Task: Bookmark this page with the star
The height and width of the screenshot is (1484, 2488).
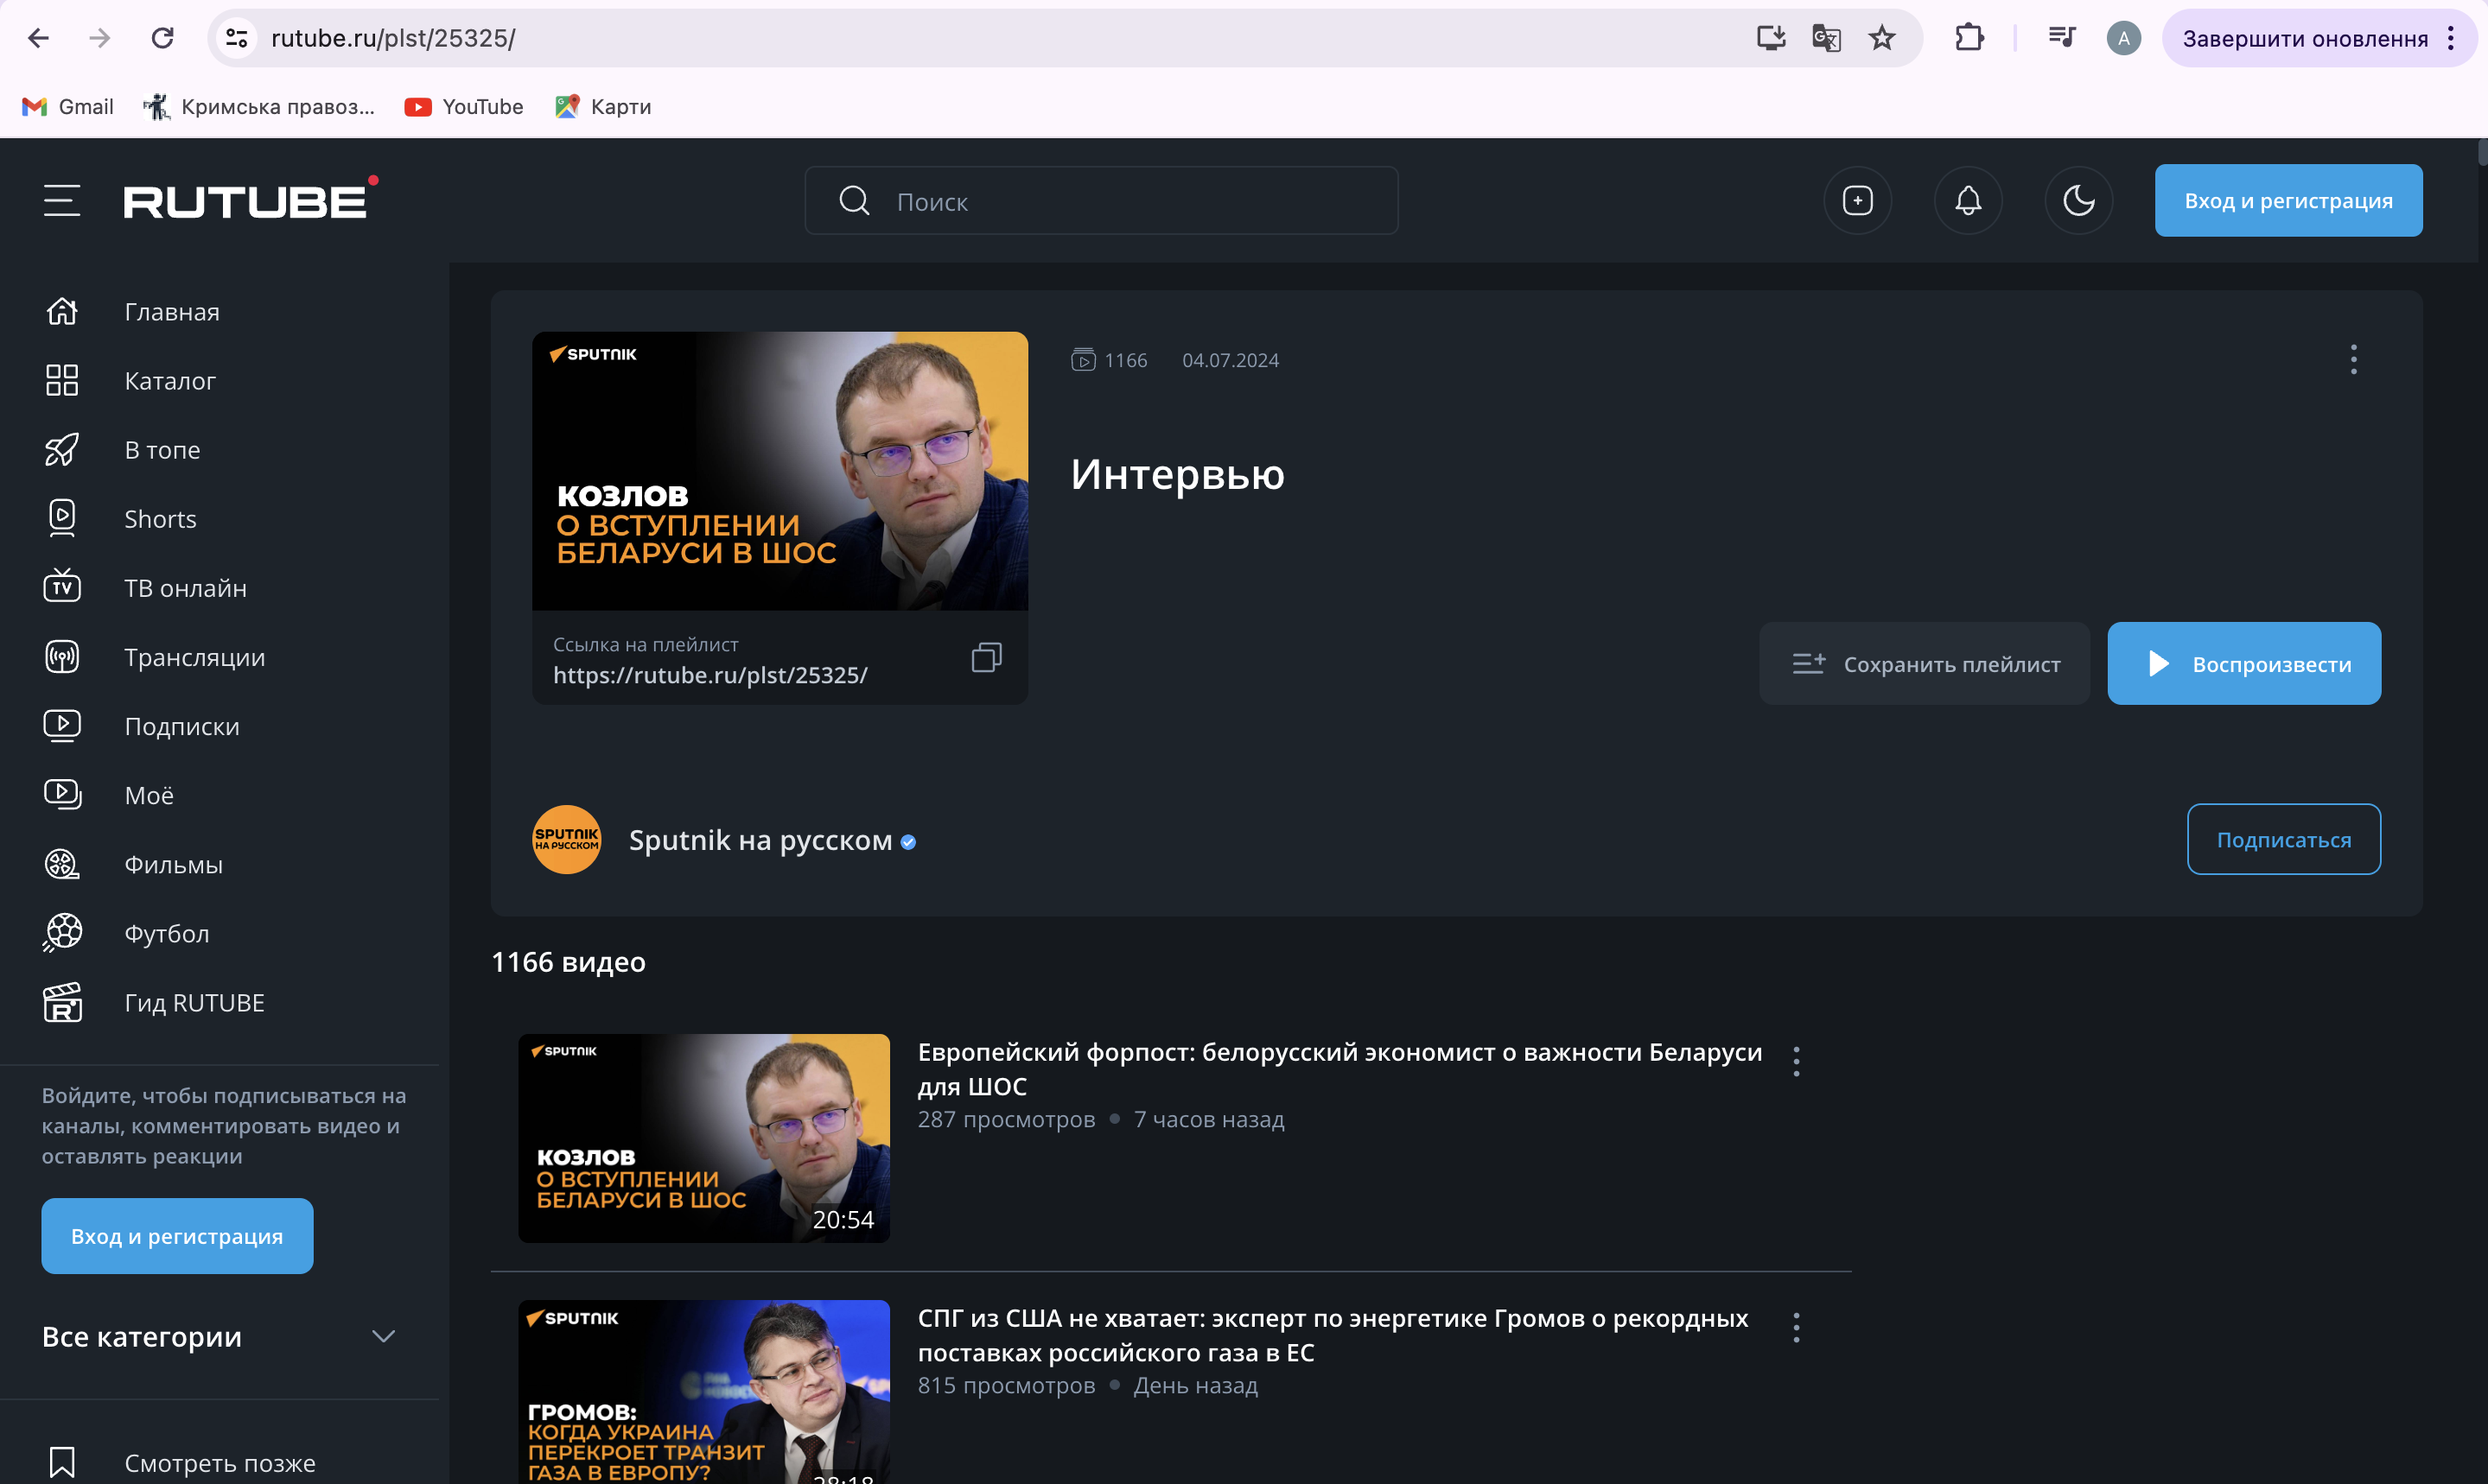Action: (x=1881, y=38)
